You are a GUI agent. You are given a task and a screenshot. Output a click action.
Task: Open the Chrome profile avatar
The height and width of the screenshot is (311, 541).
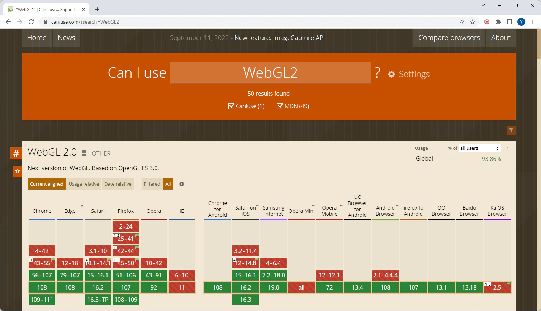pyautogui.click(x=521, y=22)
